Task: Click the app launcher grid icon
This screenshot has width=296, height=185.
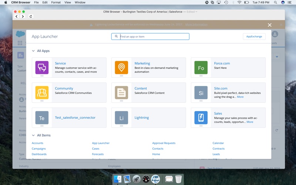Action: point(20,43)
